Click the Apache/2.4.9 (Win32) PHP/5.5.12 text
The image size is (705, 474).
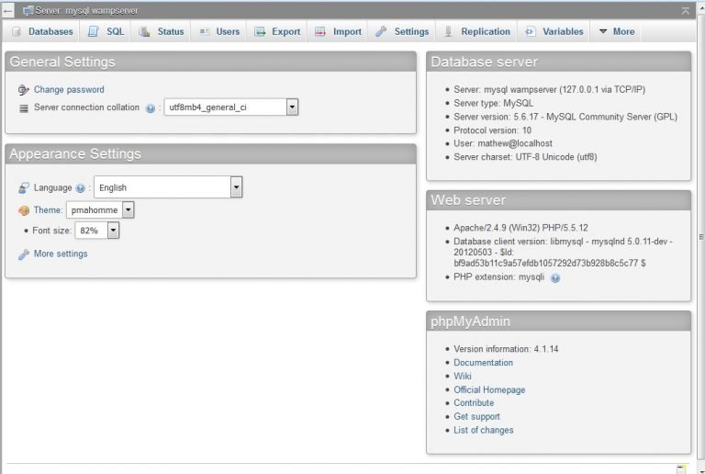point(520,228)
